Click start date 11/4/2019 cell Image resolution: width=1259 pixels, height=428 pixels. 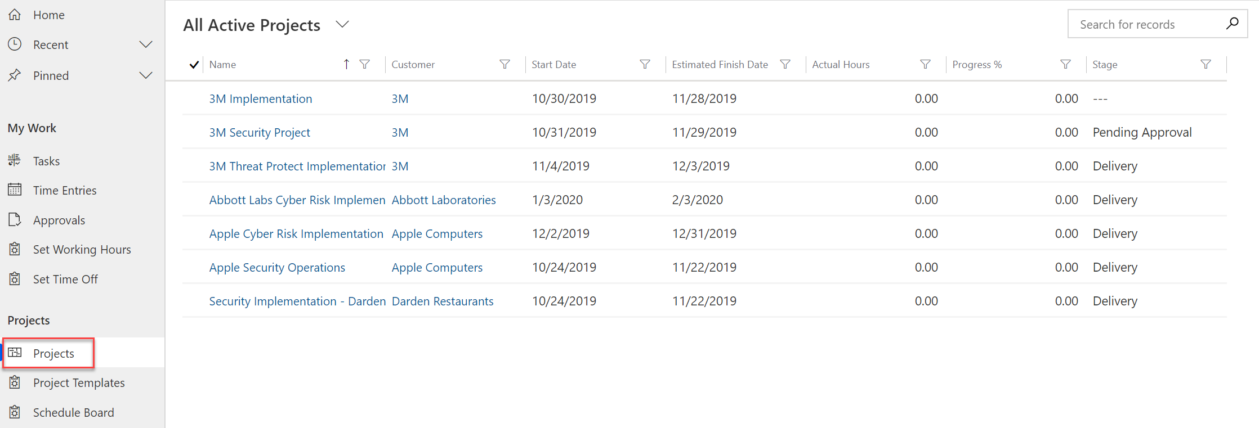pos(561,166)
